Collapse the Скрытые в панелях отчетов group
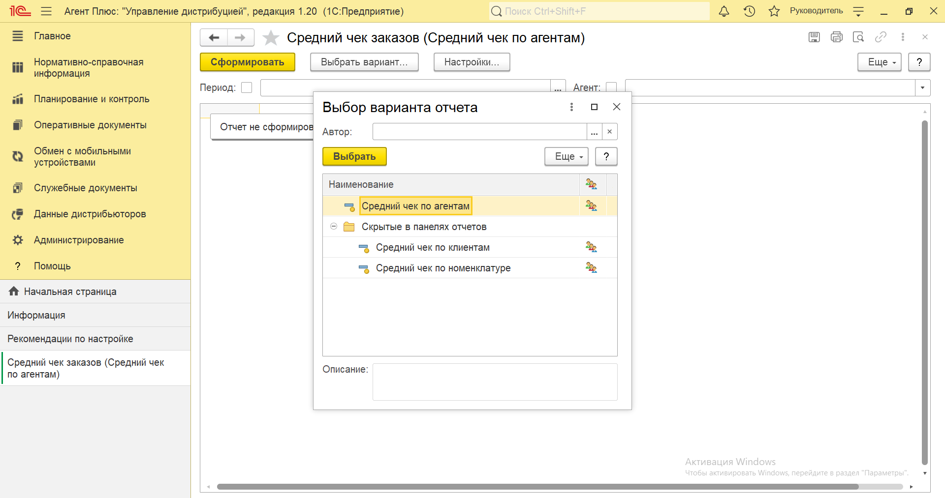Screen dimensions: 945x498 334,227
